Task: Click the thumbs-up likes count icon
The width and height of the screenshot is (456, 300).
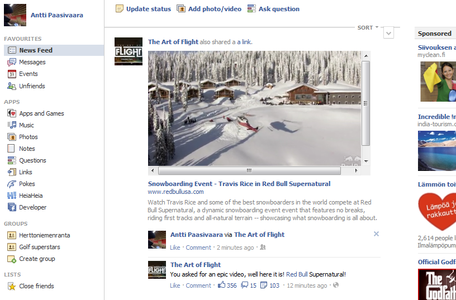Action: pyautogui.click(x=222, y=285)
